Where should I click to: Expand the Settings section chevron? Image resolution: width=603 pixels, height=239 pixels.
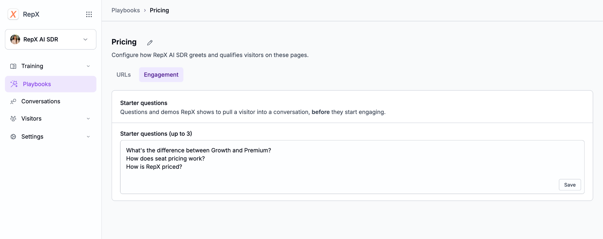point(88,137)
